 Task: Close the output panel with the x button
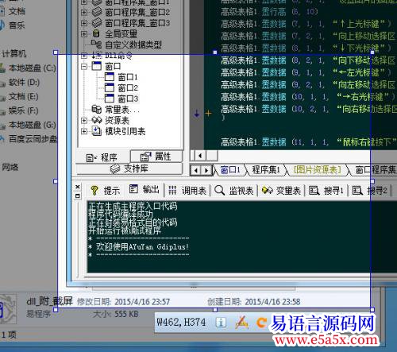click(x=78, y=187)
